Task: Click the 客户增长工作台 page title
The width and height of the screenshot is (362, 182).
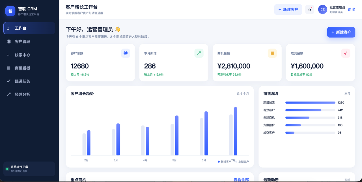Action: (x=81, y=7)
